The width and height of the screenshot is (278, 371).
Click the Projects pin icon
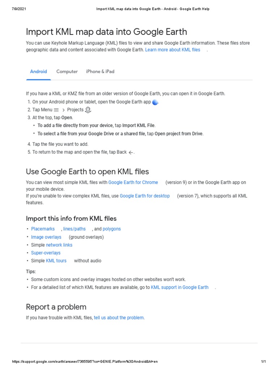click(x=88, y=110)
